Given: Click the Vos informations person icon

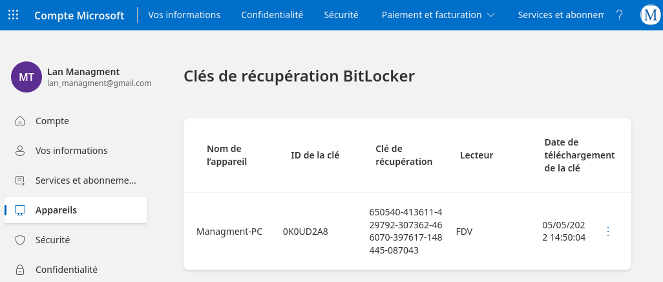Looking at the screenshot, I should (x=20, y=151).
